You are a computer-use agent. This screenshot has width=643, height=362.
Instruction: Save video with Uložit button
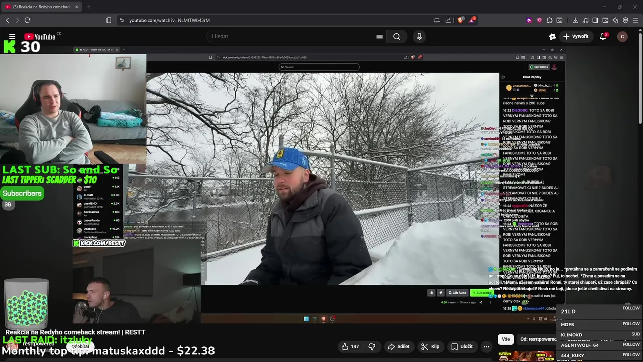click(462, 346)
